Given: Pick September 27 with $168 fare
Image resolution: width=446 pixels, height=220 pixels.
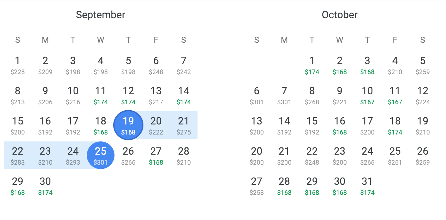Looking at the screenshot, I should point(156,155).
